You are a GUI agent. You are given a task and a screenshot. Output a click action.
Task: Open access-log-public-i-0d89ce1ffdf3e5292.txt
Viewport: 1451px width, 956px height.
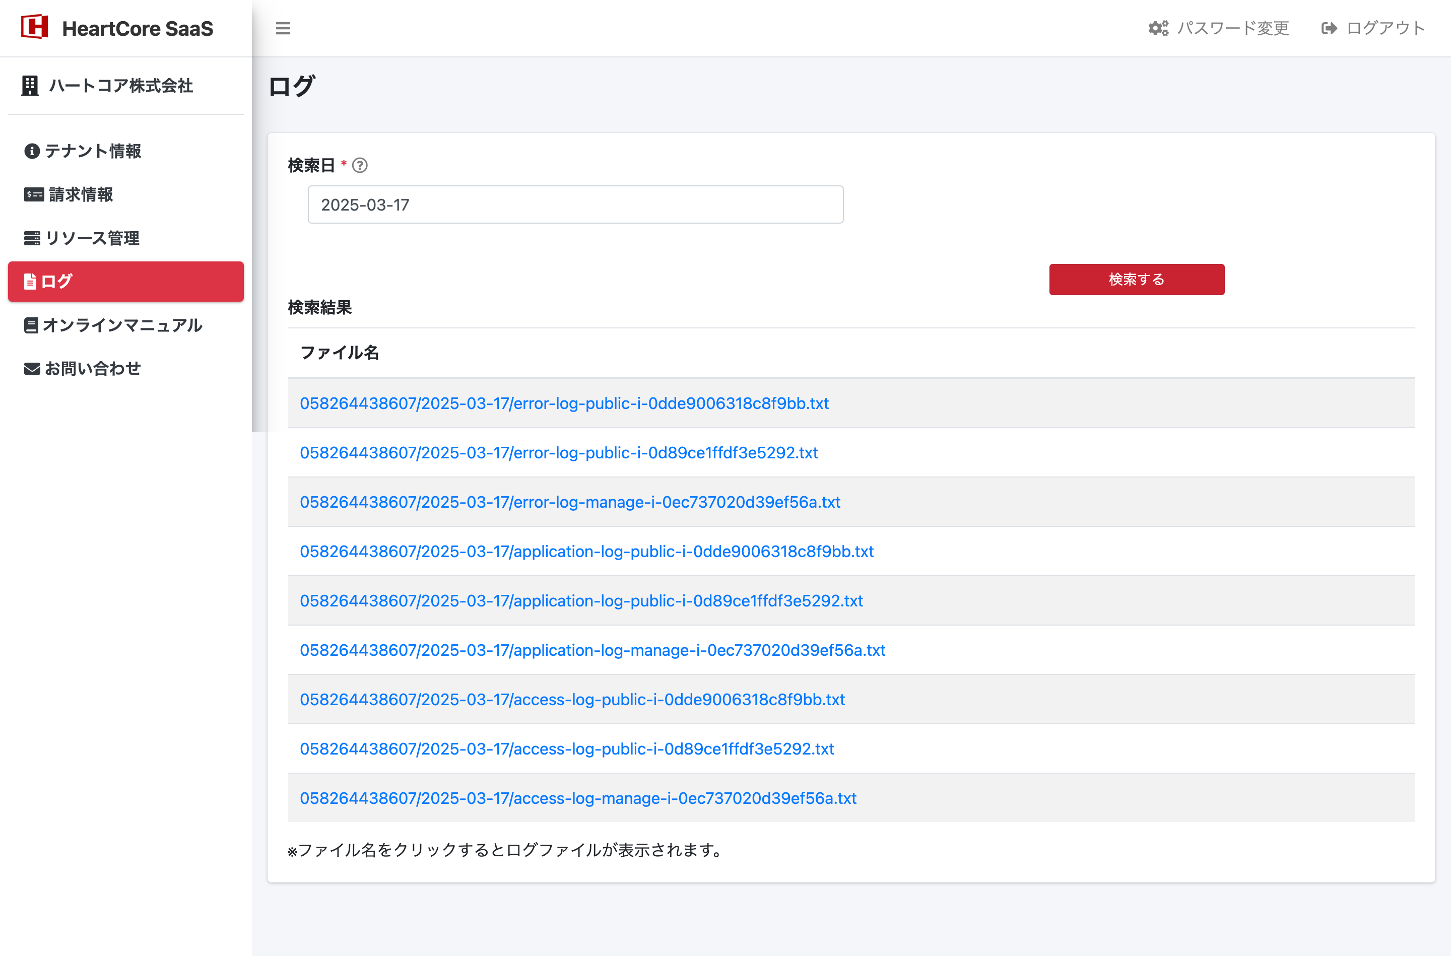click(x=567, y=748)
